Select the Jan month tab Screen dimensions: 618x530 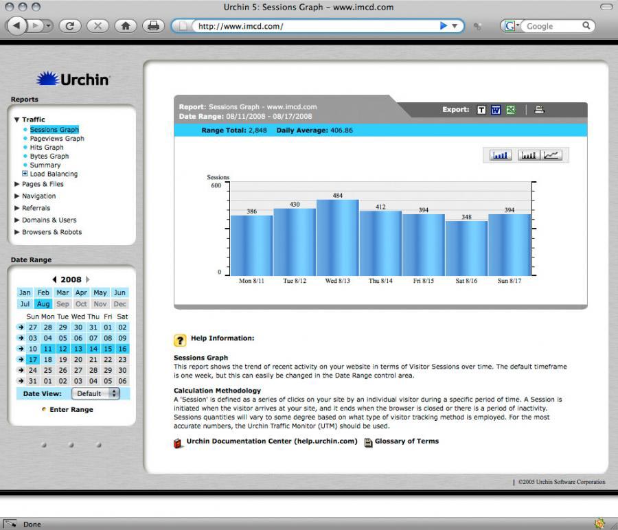(x=25, y=292)
